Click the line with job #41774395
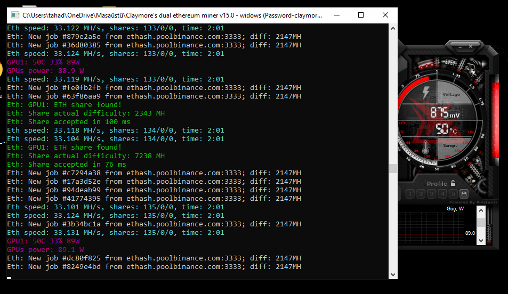Viewport: 508px width, 294px height. pyautogui.click(x=154, y=199)
